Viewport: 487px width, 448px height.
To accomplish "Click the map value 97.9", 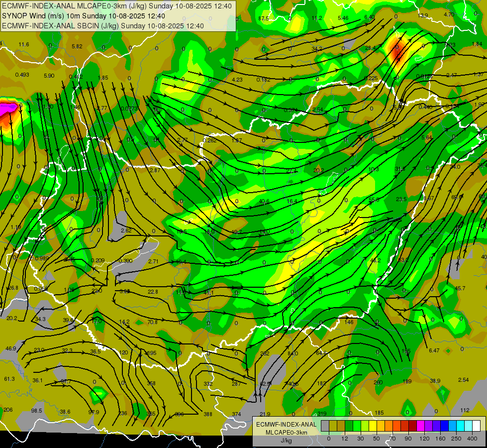I will [x=94, y=412].
